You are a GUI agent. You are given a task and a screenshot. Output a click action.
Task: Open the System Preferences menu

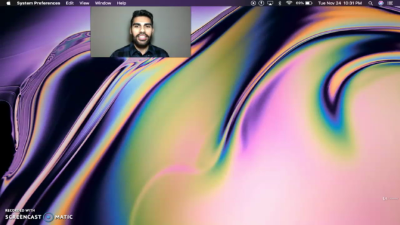(x=39, y=3)
